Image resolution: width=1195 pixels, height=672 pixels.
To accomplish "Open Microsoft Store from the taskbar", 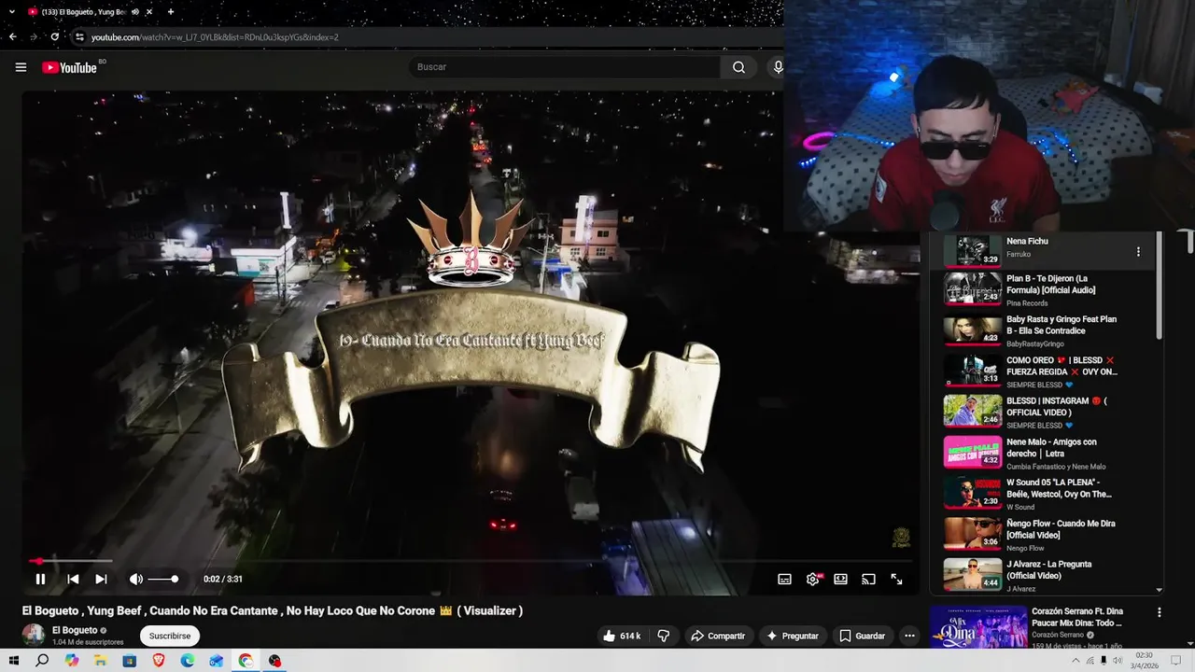I will click(x=130, y=661).
